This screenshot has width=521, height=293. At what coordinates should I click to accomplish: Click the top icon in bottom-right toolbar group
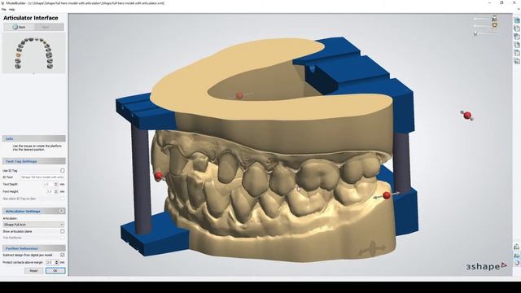(517, 247)
